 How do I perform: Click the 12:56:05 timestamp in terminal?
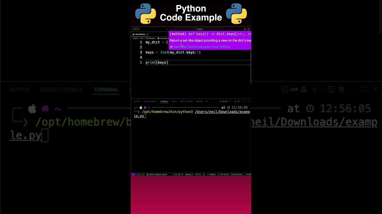tap(240, 108)
